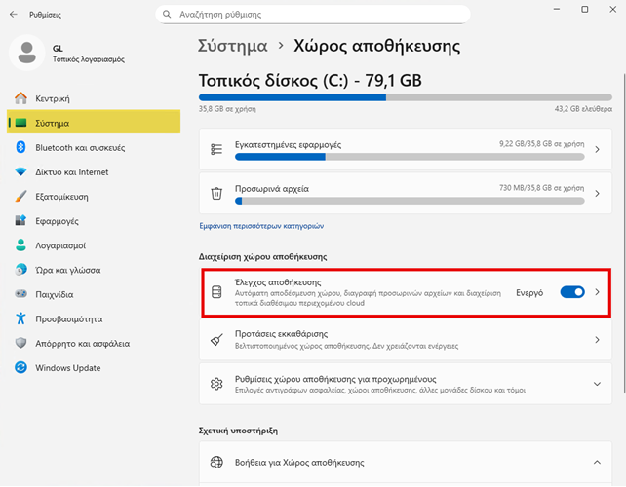626x487 pixels.
Task: Click the Bluetooth icon in sidebar
Action: [x=20, y=147]
